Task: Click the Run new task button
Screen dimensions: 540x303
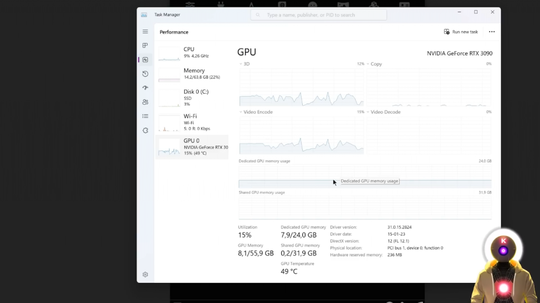Action: pyautogui.click(x=461, y=32)
